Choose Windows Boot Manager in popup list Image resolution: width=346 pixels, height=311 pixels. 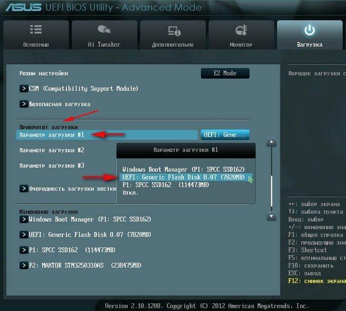coord(184,169)
